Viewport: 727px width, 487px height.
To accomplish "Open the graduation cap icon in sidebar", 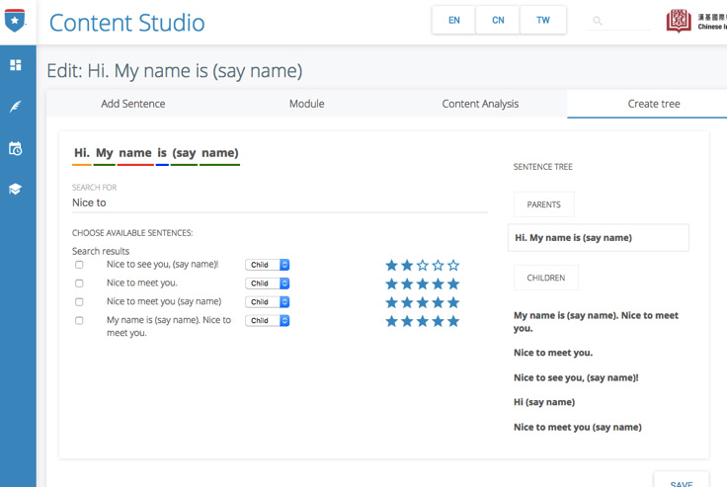I will click(x=15, y=189).
